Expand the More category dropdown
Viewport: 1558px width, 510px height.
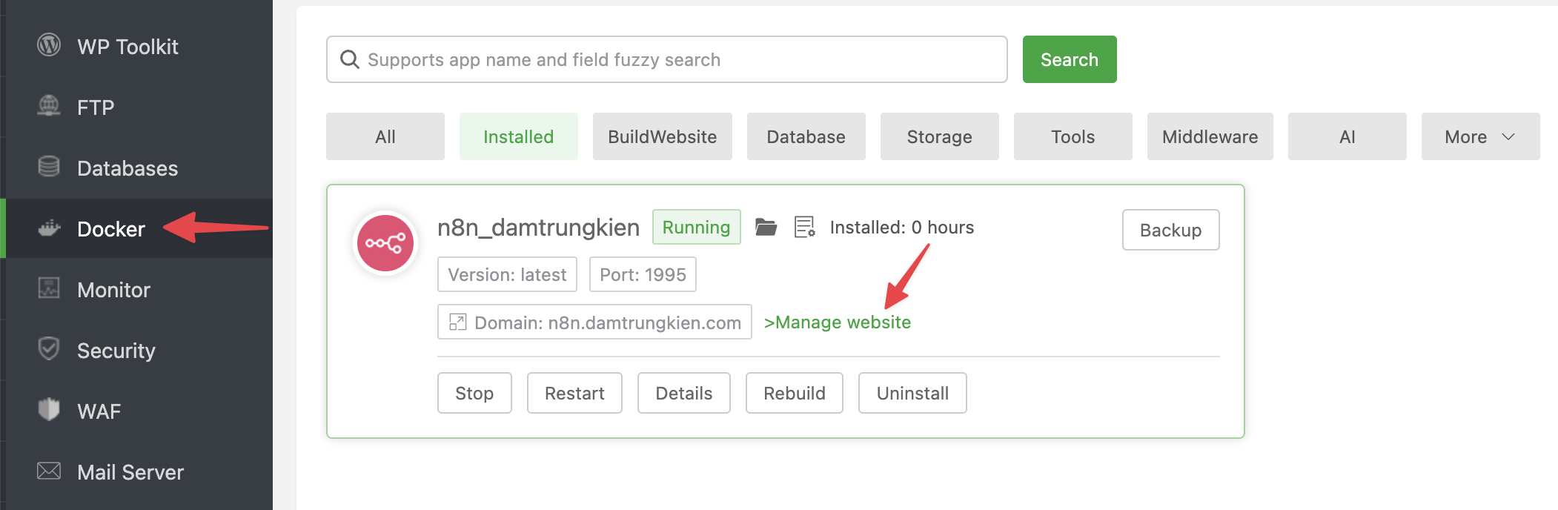[1480, 136]
